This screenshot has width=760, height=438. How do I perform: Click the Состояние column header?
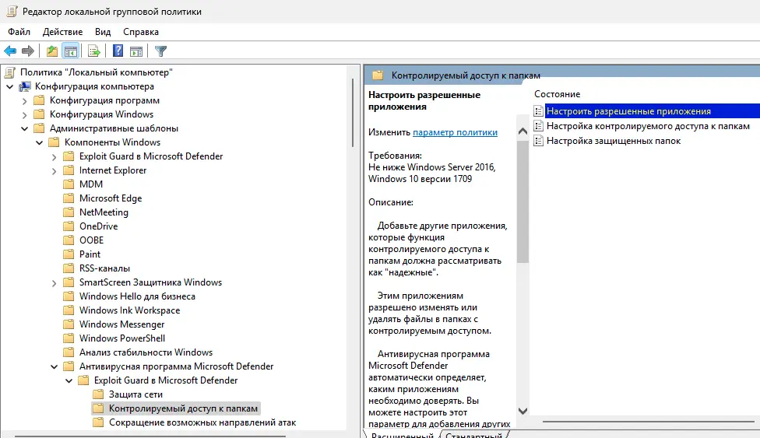pyautogui.click(x=557, y=94)
